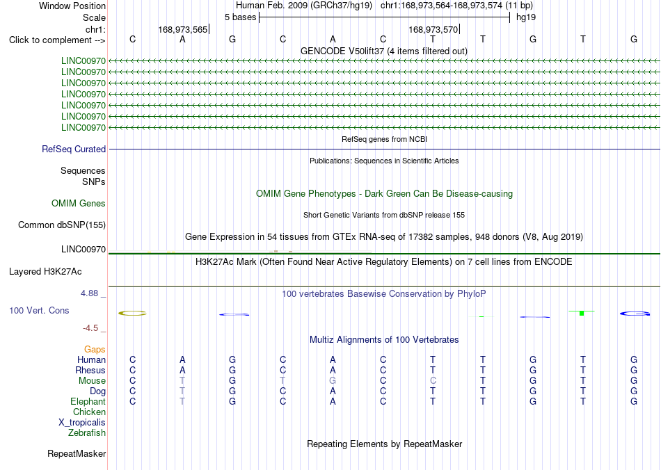Click the chr1:168,973,564-168,973,574 (11 bp) coordinates

click(x=456, y=6)
